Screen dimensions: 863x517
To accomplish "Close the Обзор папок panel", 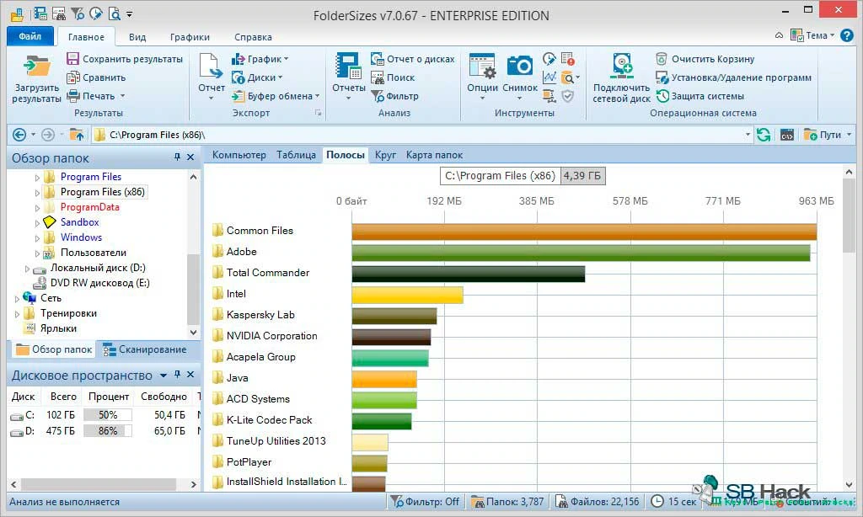I will (190, 157).
